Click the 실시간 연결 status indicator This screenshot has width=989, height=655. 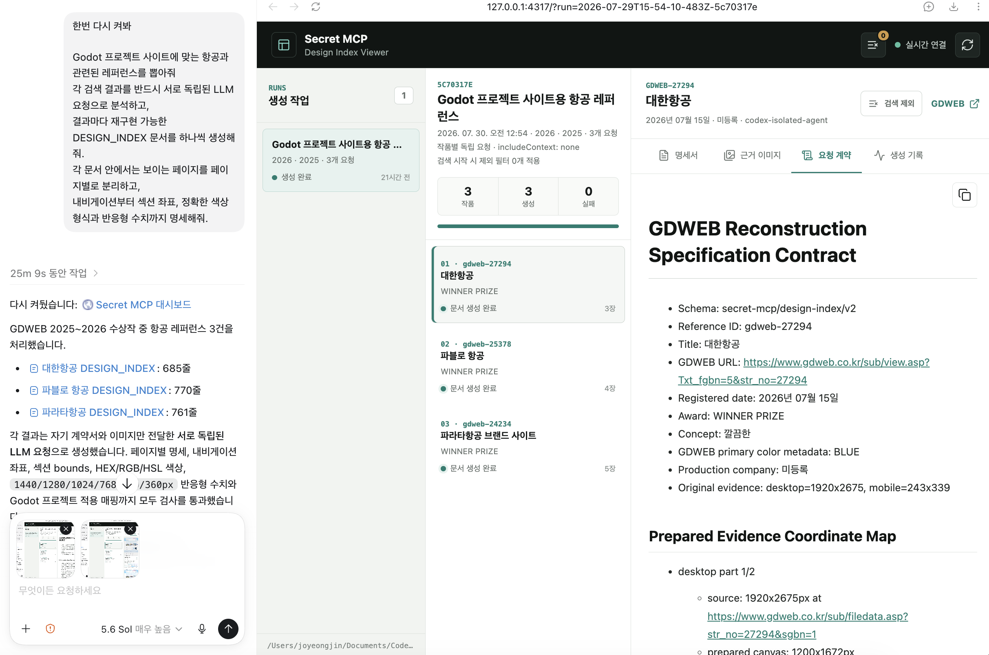920,45
